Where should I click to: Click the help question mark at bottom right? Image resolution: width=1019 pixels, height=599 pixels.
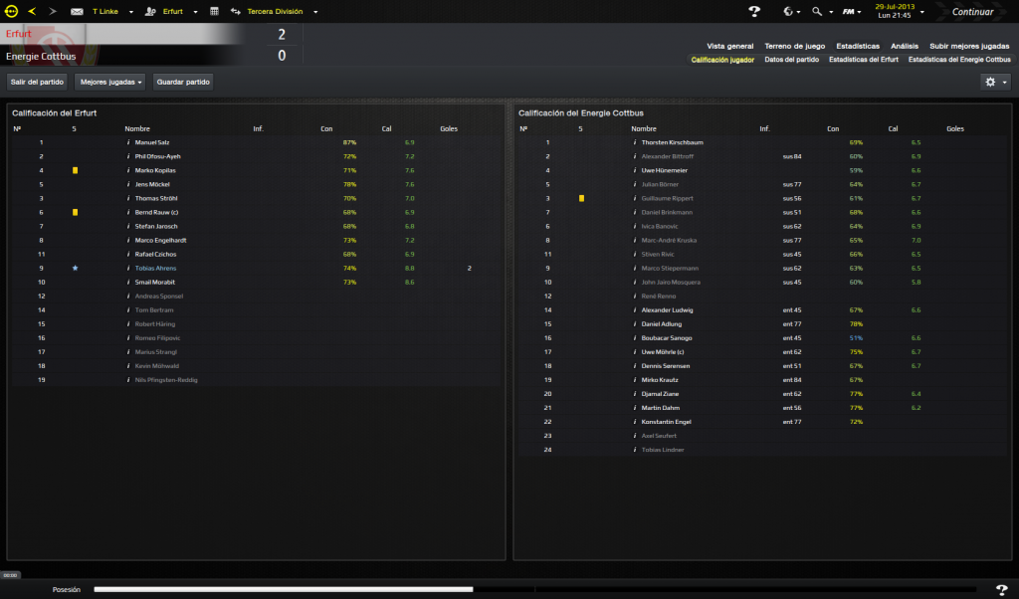coord(1001,589)
